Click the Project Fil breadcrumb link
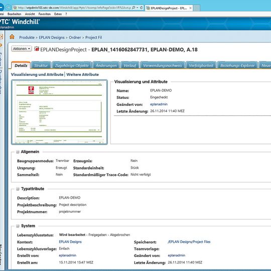Image resolution: width=271 pixels, height=271 pixels. (x=93, y=37)
